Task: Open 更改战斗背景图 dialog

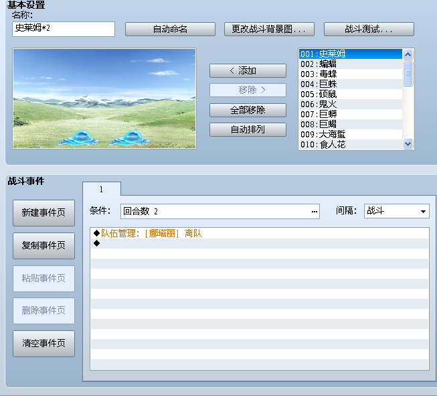Action: (x=269, y=29)
